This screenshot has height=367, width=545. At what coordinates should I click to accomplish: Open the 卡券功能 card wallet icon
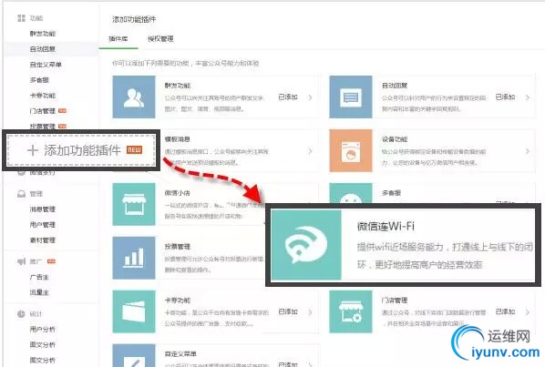[134, 311]
